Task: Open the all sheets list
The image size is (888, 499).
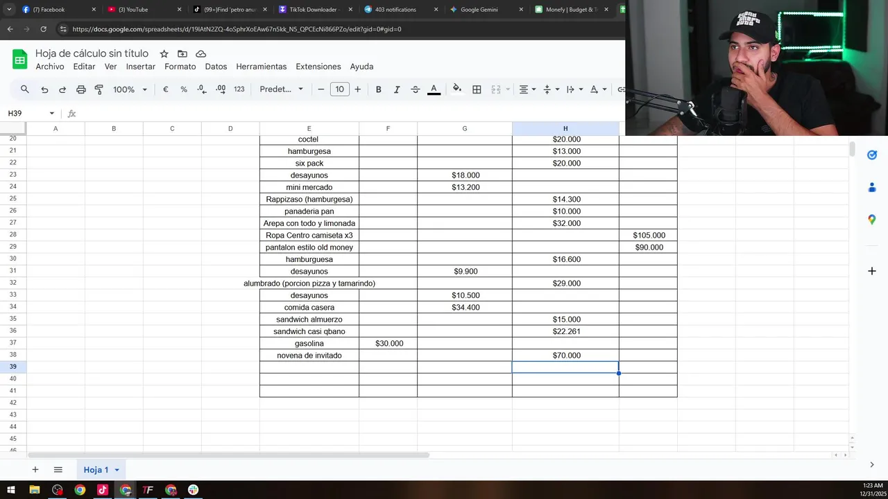Action: tap(58, 470)
